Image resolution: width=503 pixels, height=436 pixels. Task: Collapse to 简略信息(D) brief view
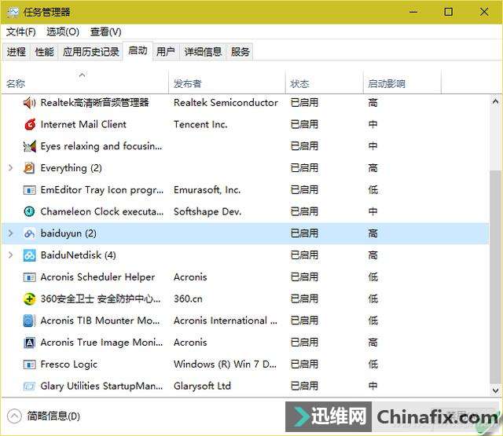coord(44,416)
